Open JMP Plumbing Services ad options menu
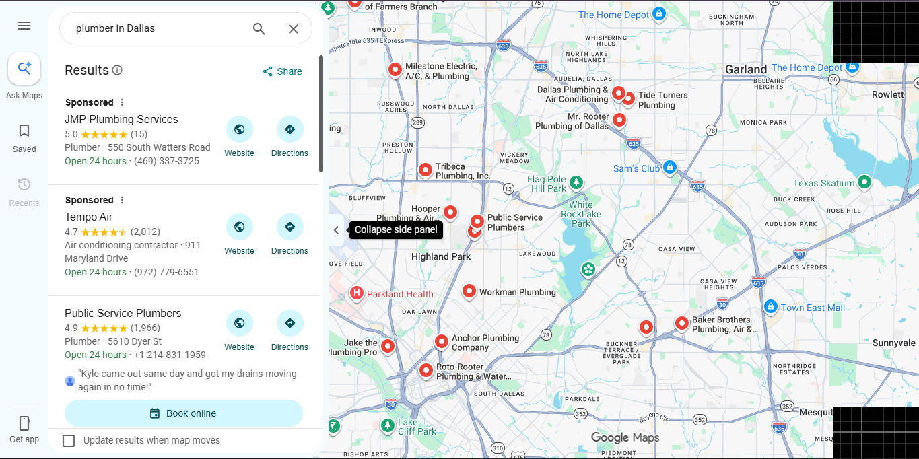919x459 pixels. [x=122, y=102]
